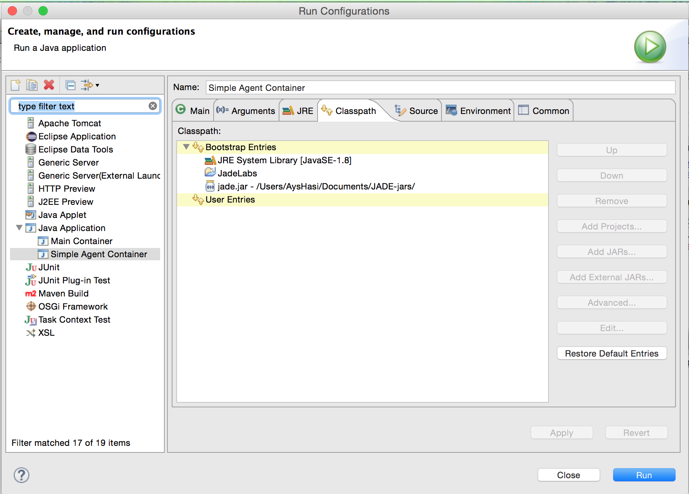Viewport: 689px width, 494px height.
Task: Click the XSL icon
Action: pos(31,333)
